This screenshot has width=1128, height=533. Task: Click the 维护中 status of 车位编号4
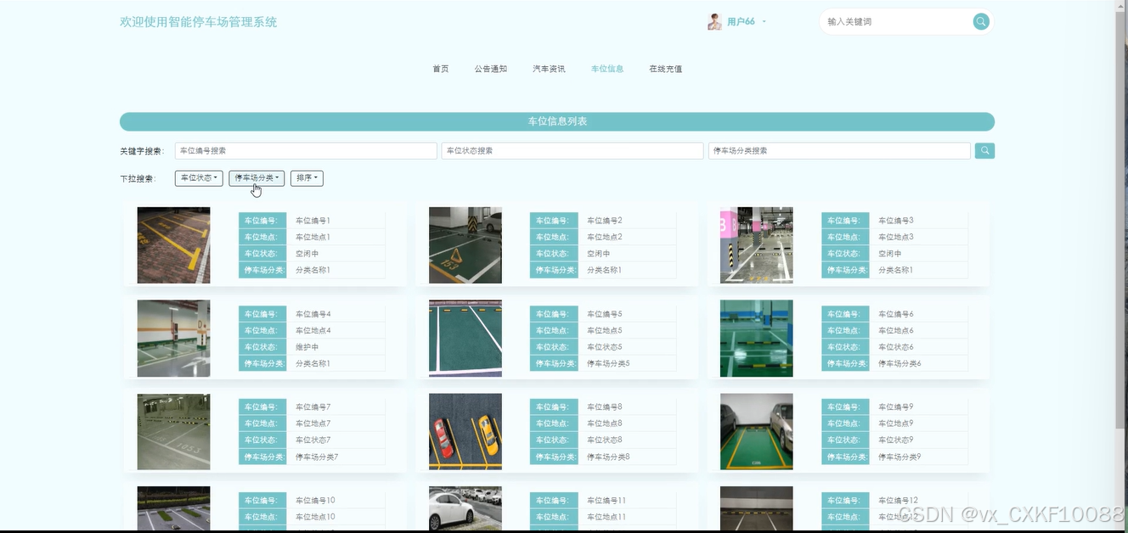[307, 347]
